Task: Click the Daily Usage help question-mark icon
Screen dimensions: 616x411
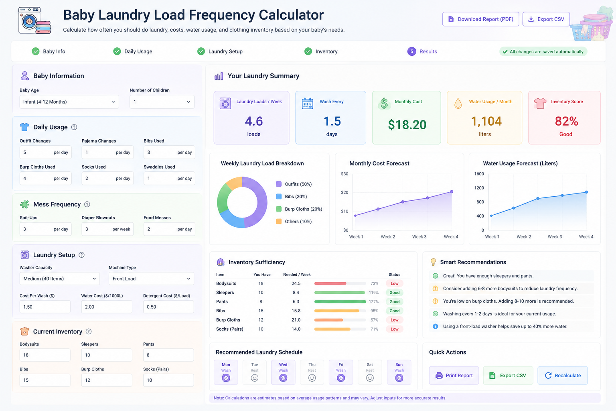Action: pos(74,127)
